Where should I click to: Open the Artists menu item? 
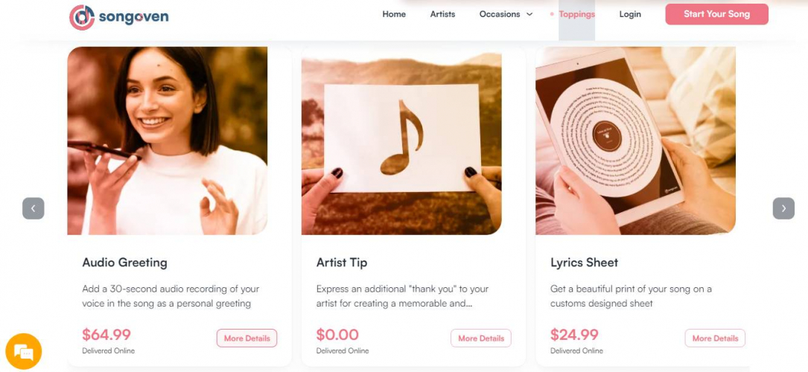442,14
